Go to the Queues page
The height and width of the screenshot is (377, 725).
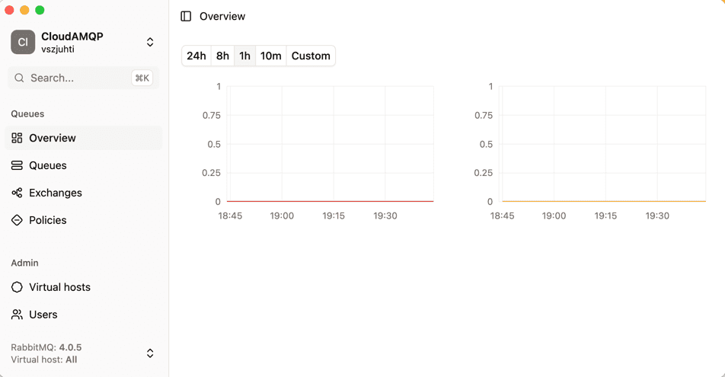(48, 165)
